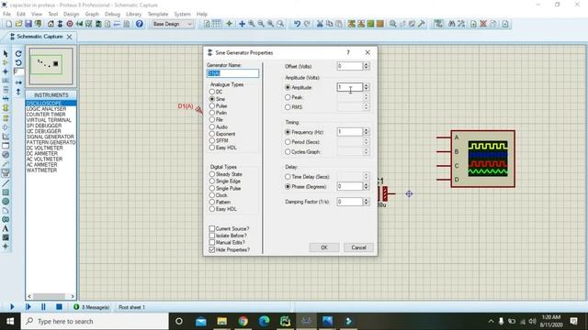Click the Frequency (Hz) spinner arrows
This screenshot has height=330, width=588.
pyautogui.click(x=367, y=132)
